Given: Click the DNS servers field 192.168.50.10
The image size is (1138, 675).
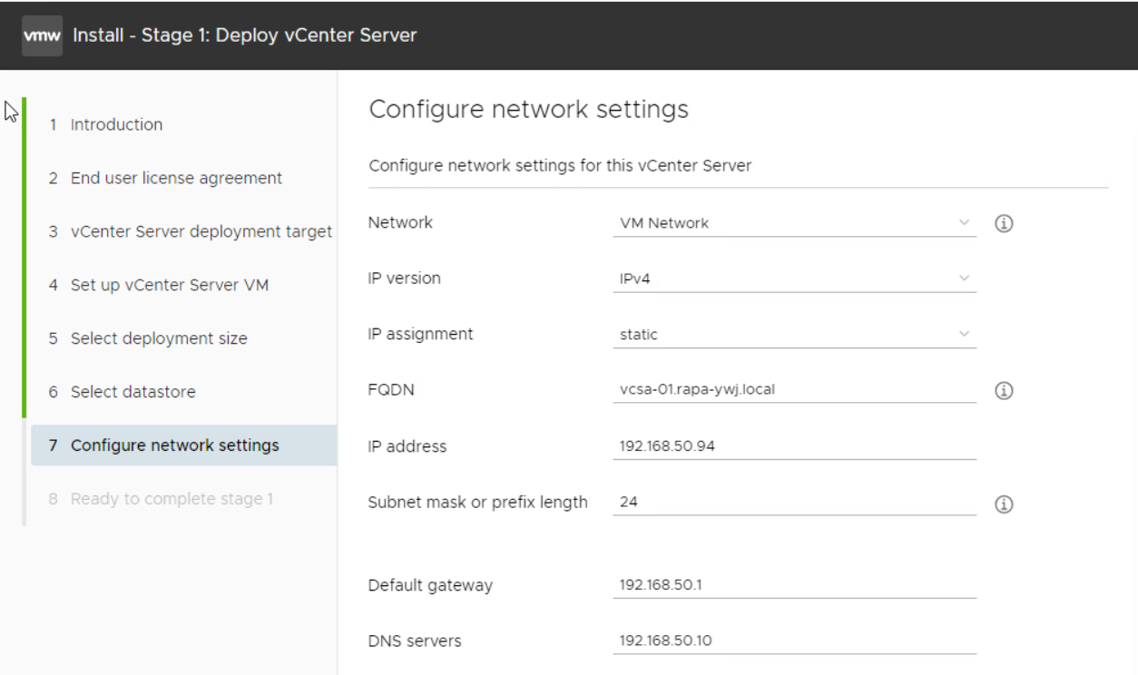Looking at the screenshot, I should (794, 641).
